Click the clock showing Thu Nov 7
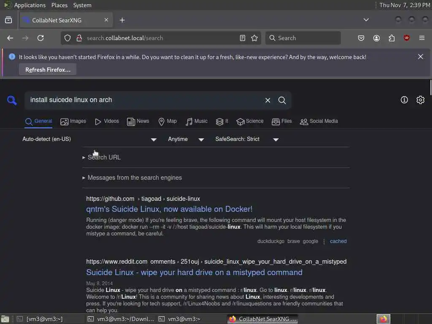This screenshot has width=432, height=324. tap(405, 5)
